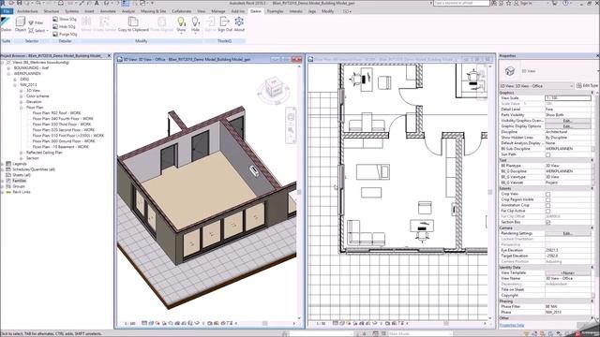This screenshot has width=600, height=337.
Task: Collapse the Graphics section in Properties
Action: click(x=592, y=93)
